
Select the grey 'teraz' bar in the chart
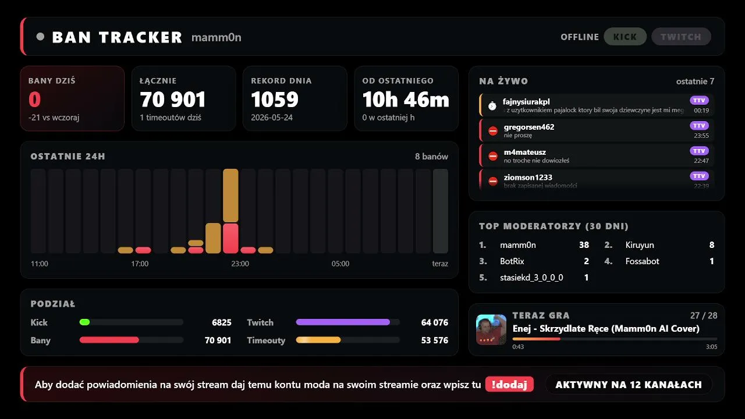click(441, 211)
